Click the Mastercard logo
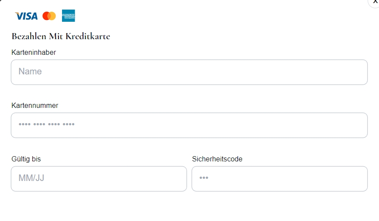The image size is (379, 221). 49,16
